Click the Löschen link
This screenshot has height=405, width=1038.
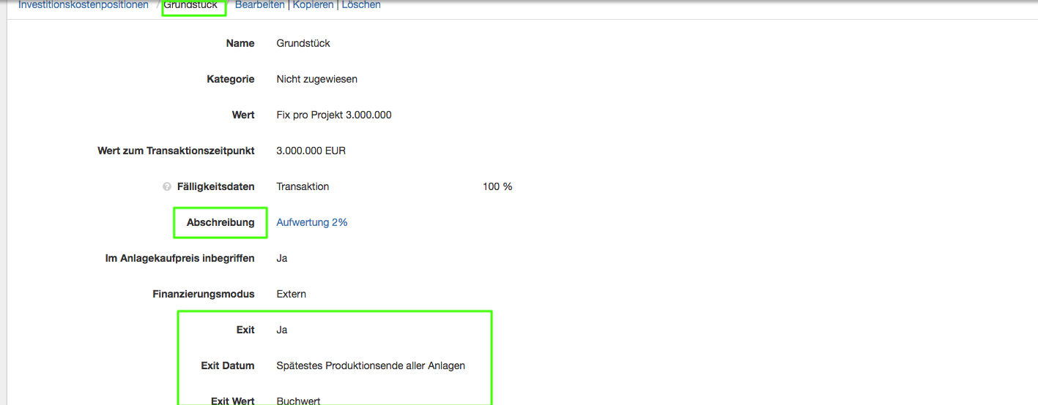[361, 5]
